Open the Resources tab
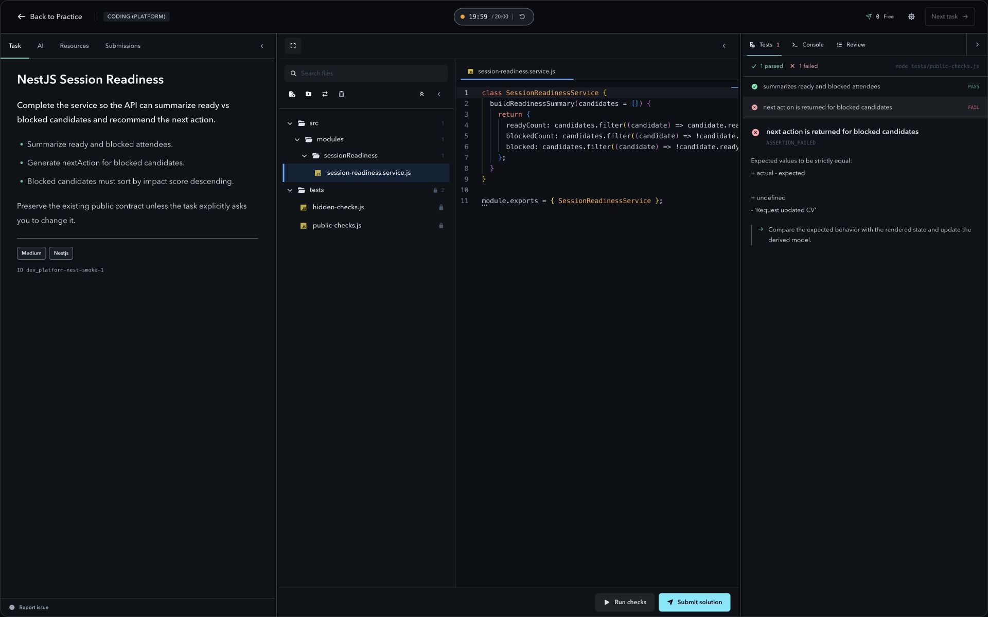 click(x=74, y=46)
